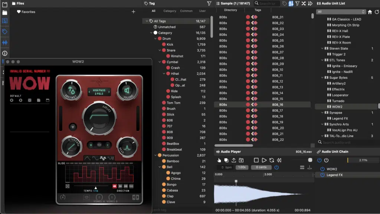Collapse the Cymbal tag node

(x=160, y=62)
